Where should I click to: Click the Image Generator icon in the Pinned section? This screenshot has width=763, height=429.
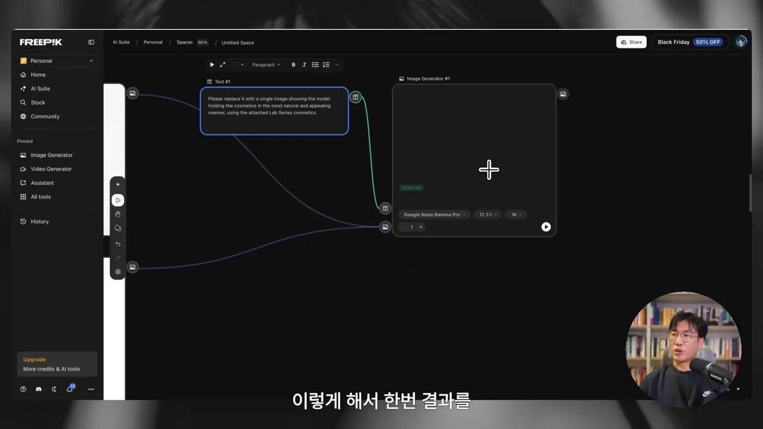tap(22, 155)
